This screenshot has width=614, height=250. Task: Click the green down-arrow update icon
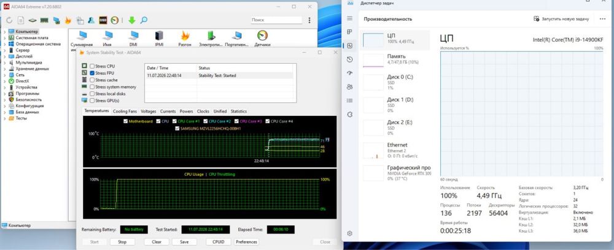(x=131, y=20)
